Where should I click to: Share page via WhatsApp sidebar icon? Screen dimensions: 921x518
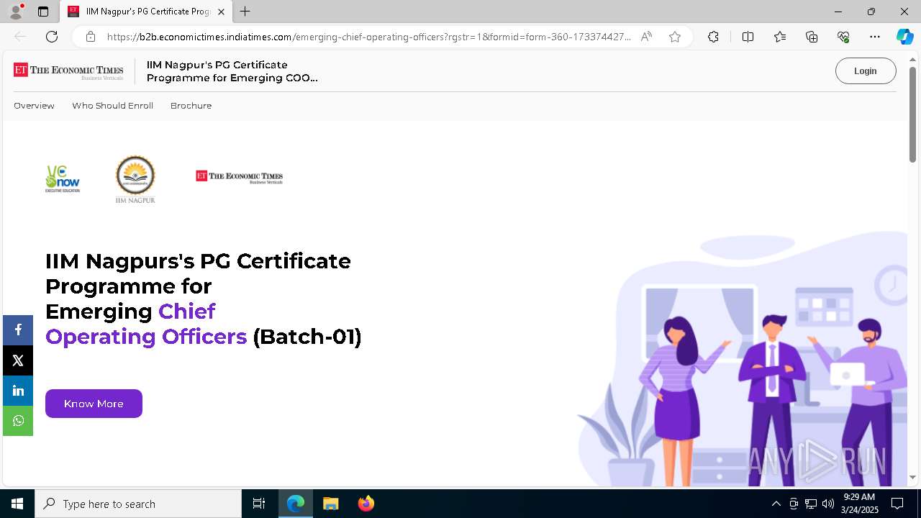pos(18,421)
